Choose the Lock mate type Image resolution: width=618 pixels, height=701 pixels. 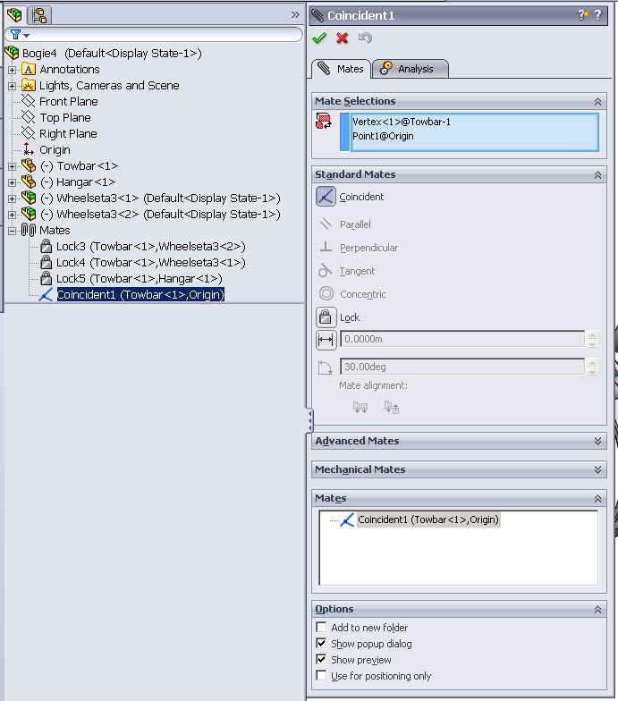point(326,317)
